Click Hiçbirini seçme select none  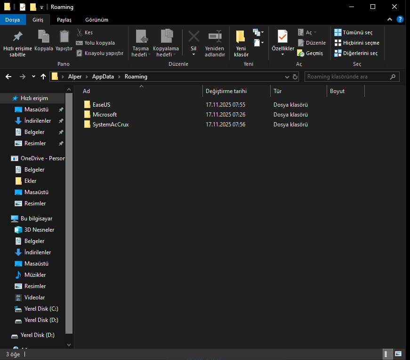(357, 43)
